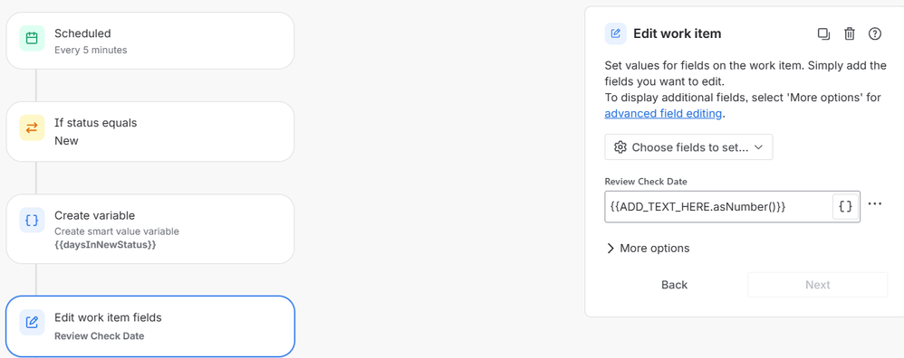The height and width of the screenshot is (358, 904).
Task: Select the Create variable step card
Action: pyautogui.click(x=149, y=229)
